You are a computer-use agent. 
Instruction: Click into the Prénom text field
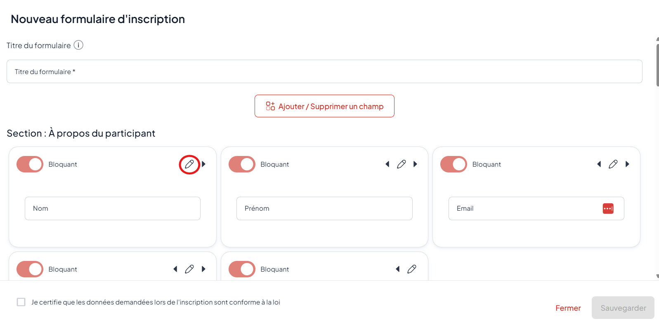(x=324, y=209)
